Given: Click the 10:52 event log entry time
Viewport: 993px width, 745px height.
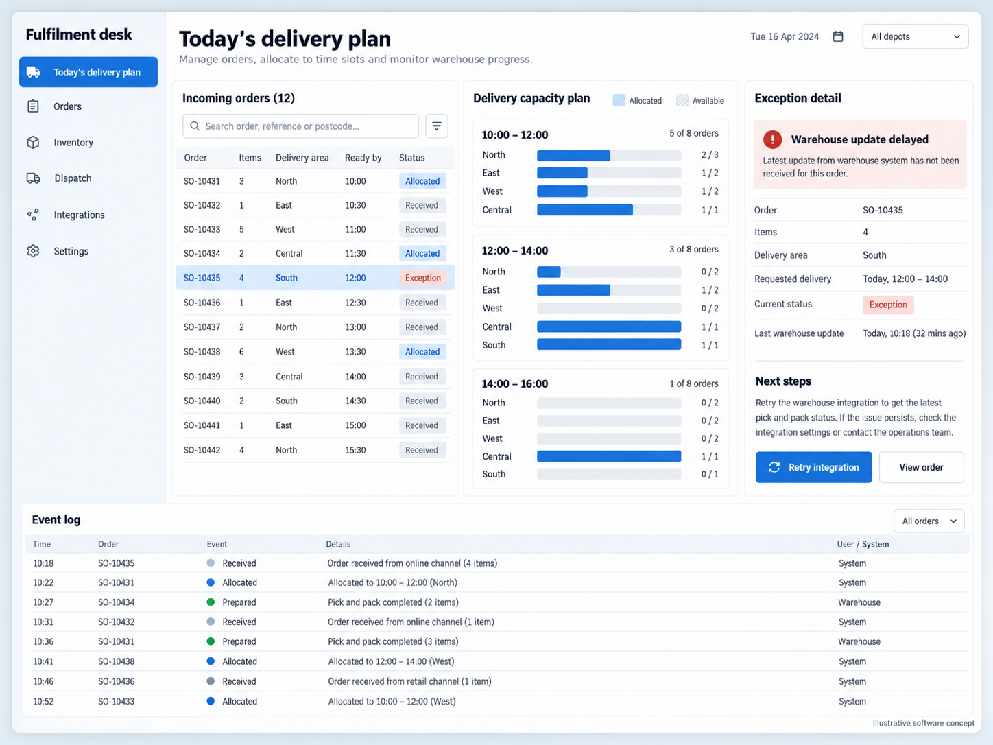Looking at the screenshot, I should tap(43, 702).
